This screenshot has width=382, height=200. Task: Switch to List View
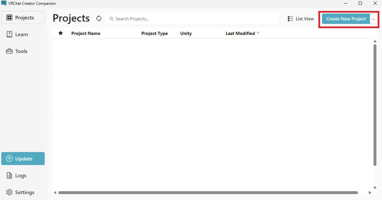[x=301, y=19]
